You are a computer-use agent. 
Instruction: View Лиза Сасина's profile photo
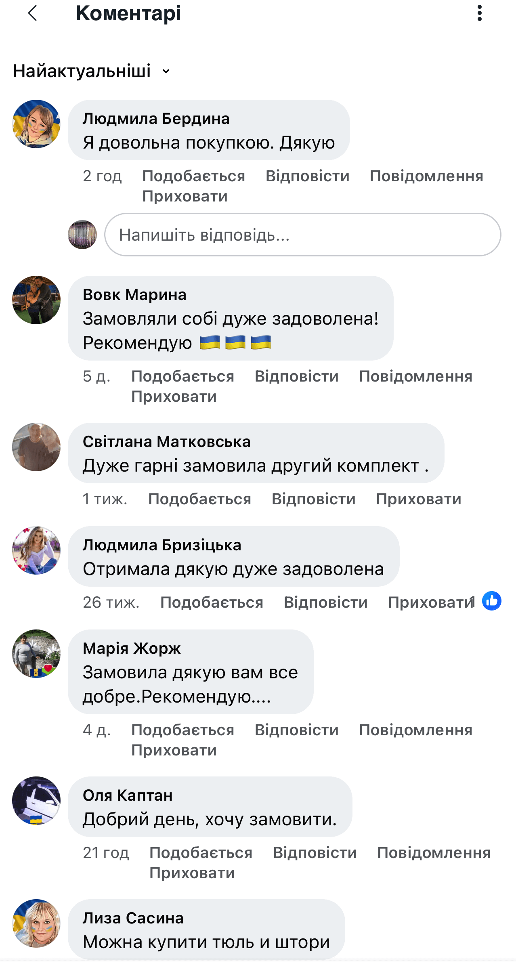tap(36, 923)
